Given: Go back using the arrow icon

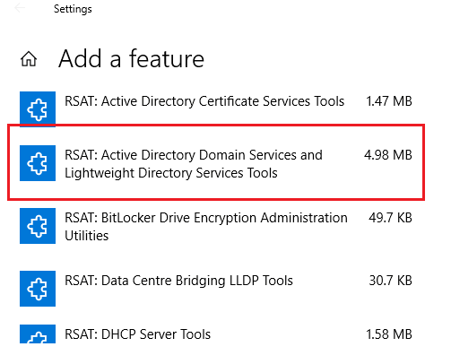Looking at the screenshot, I should point(20,8).
